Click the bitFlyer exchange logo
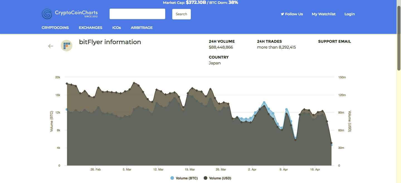This screenshot has height=183, width=401. (67, 46)
